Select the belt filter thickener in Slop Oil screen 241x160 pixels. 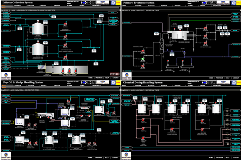[x=46, y=115]
